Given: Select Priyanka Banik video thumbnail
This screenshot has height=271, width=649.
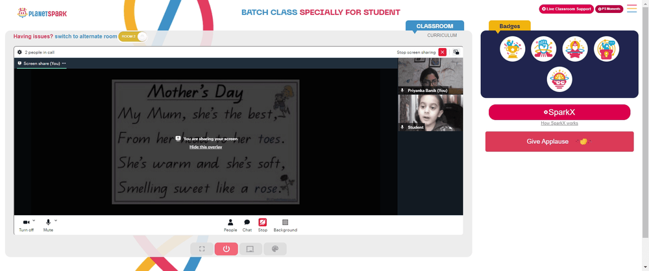Looking at the screenshot, I should tap(430, 76).
